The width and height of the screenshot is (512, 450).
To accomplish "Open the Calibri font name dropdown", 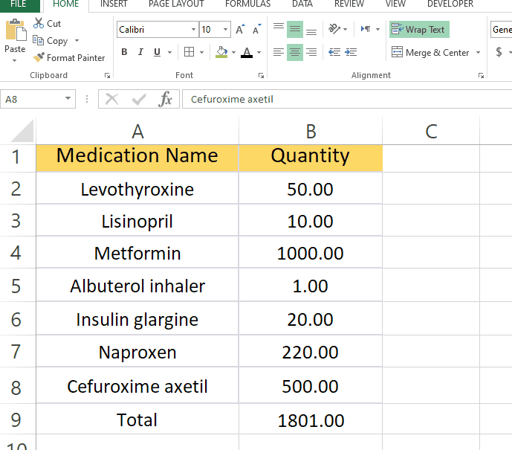I will click(193, 30).
